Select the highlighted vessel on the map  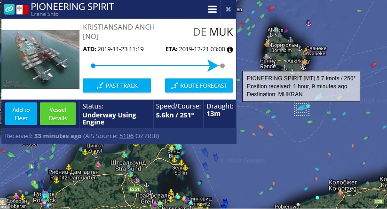301,108
